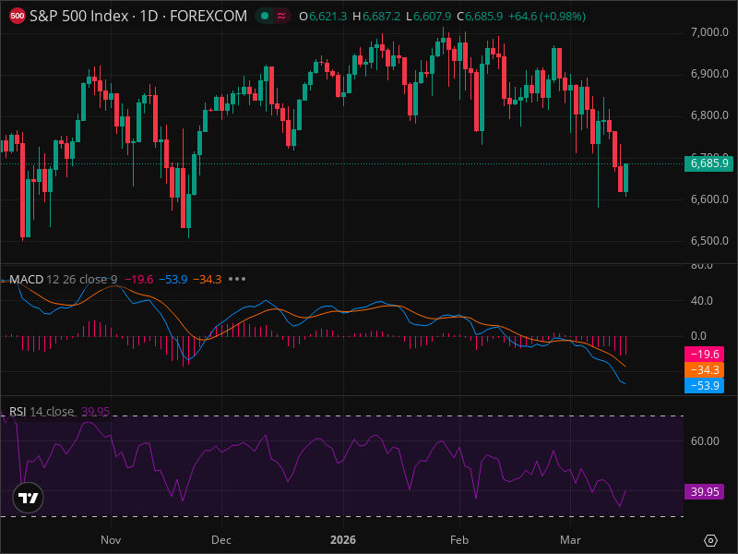Screen dimensions: 738x554
Task: Click the signal line value label −34.3
Action: point(704,370)
